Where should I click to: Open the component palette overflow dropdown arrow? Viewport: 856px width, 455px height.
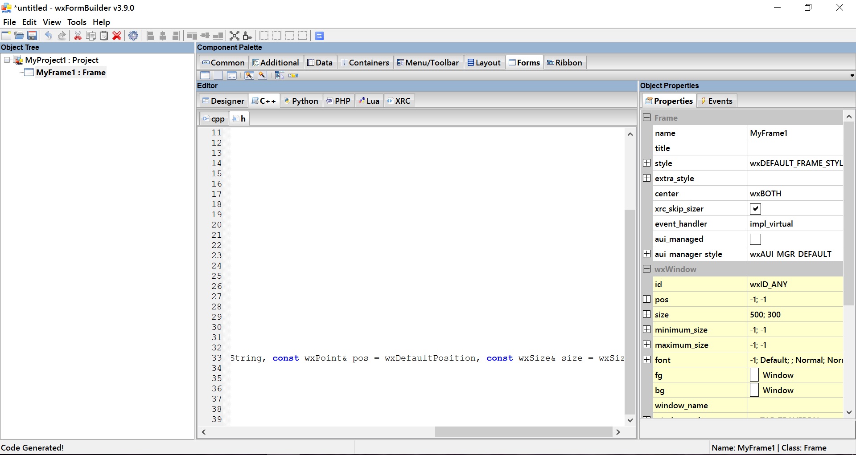[x=852, y=76]
